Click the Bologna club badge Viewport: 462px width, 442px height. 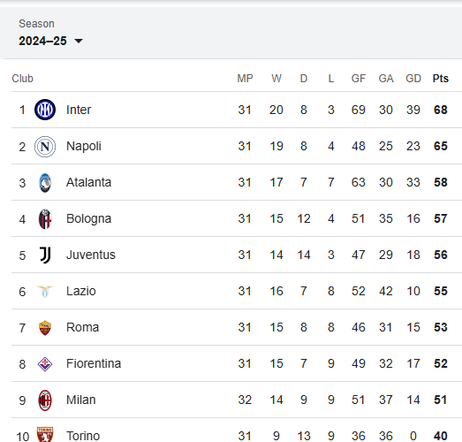click(x=45, y=218)
